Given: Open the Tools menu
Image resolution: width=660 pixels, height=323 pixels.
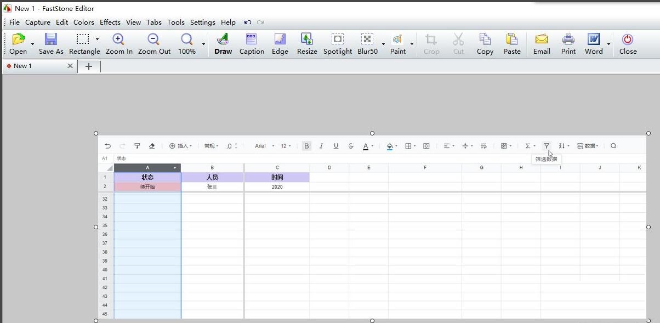Looking at the screenshot, I should pyautogui.click(x=176, y=22).
